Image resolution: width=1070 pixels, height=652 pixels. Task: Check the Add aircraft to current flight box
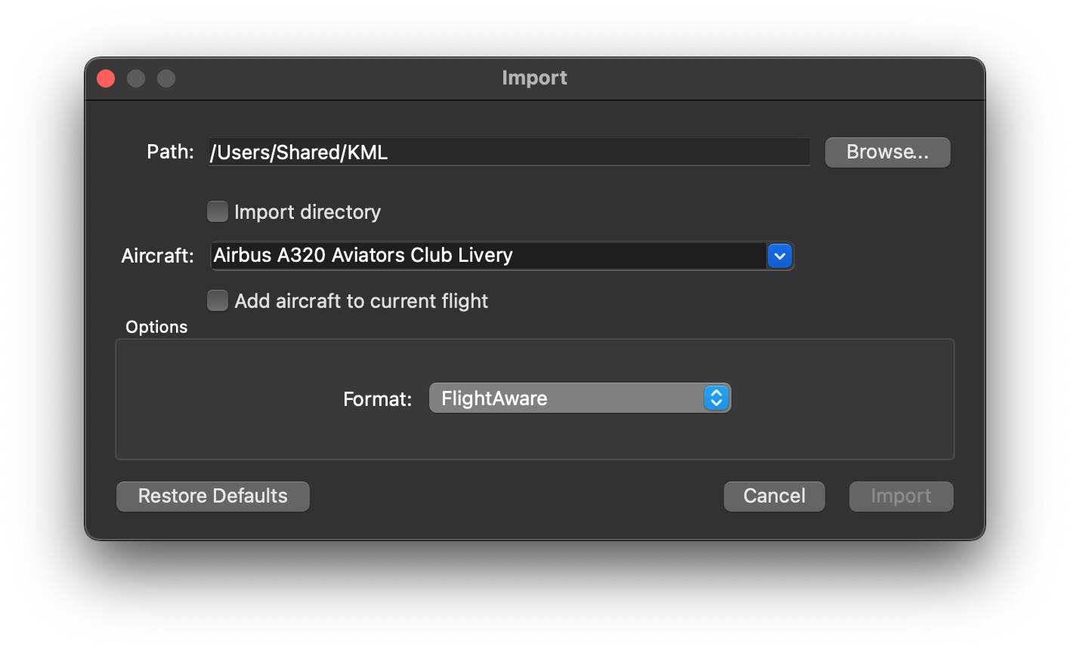point(218,300)
